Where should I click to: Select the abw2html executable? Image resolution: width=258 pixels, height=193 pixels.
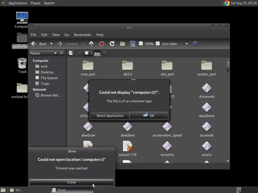[207, 110]
